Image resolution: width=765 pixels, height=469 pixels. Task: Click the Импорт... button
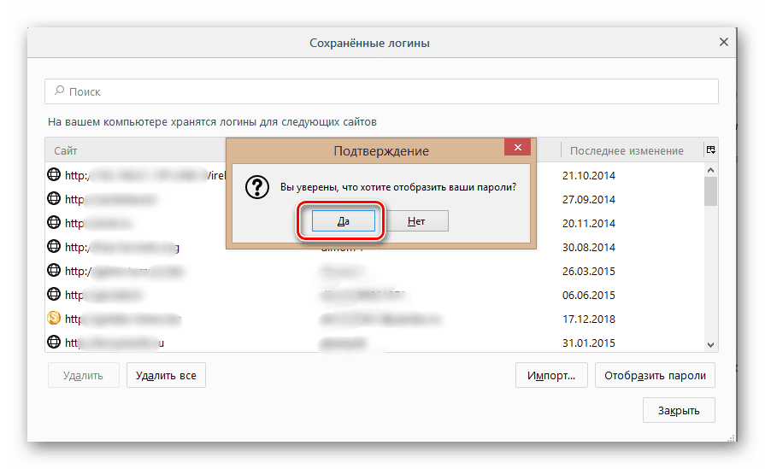point(551,375)
